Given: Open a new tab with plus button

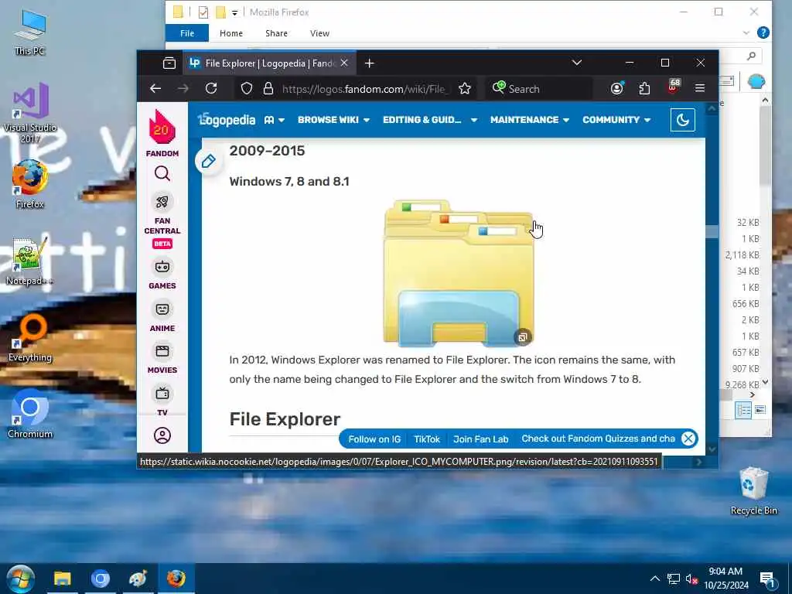Looking at the screenshot, I should point(369,63).
